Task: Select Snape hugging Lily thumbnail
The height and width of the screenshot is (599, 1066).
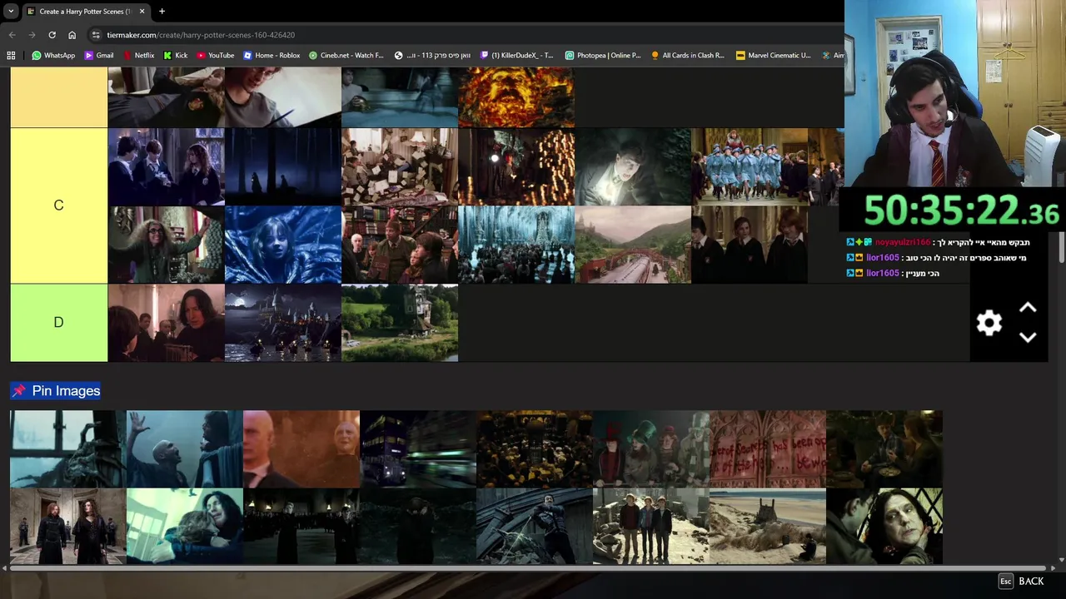Action: (x=185, y=526)
